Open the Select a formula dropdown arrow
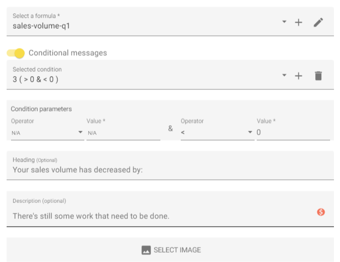 click(284, 22)
